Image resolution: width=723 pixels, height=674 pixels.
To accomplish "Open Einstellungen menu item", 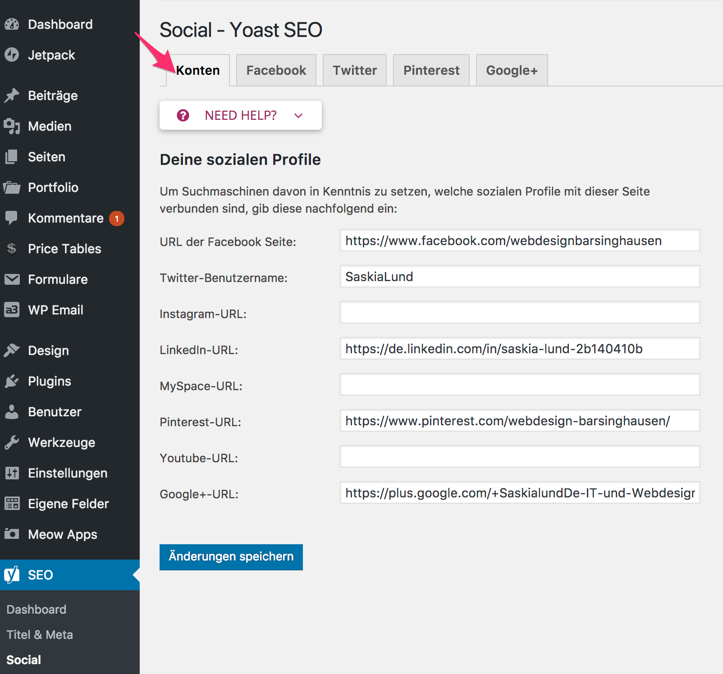I will point(70,473).
